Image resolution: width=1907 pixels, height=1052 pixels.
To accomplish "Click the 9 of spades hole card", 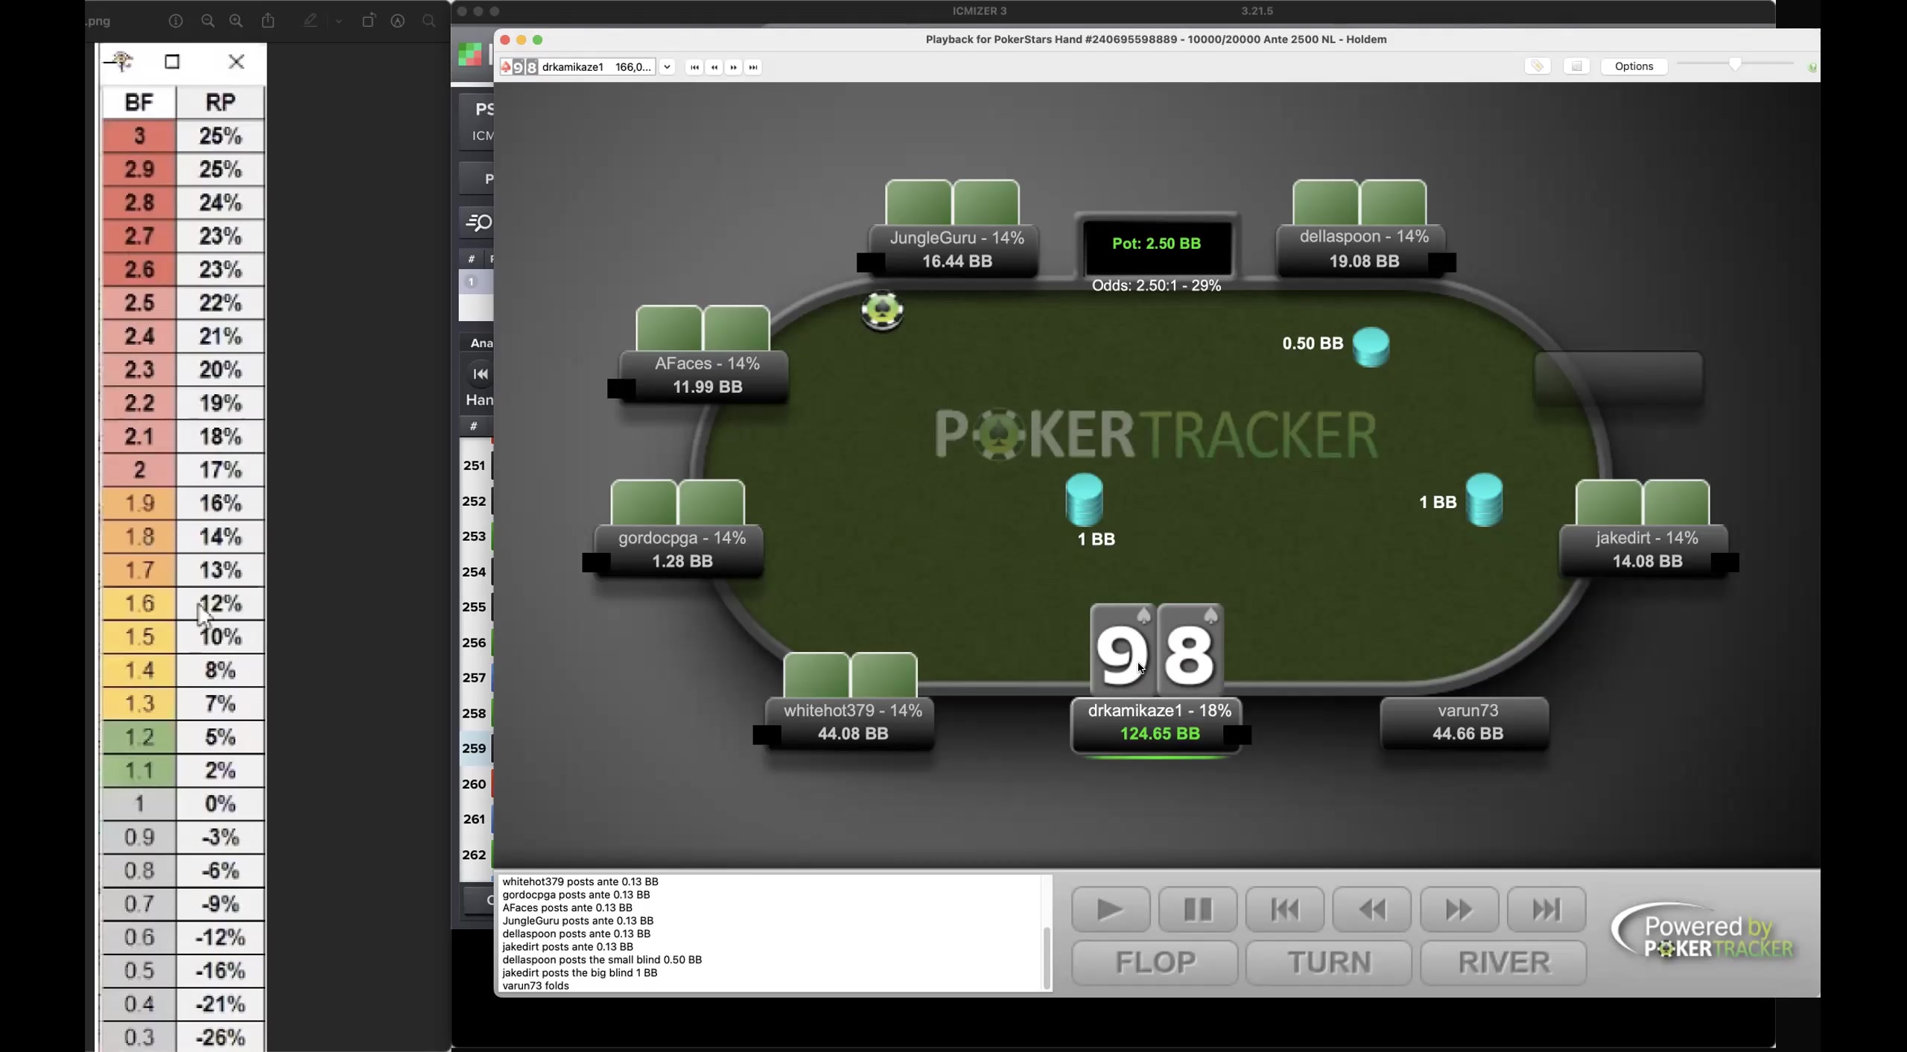I will click(x=1123, y=650).
